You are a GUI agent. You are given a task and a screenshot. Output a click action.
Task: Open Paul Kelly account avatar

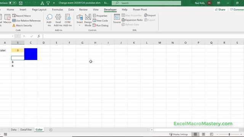[209, 3]
